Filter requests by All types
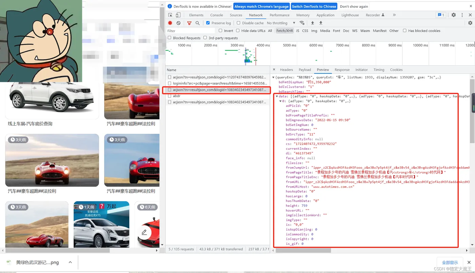The height and width of the screenshot is (273, 475). click(270, 31)
